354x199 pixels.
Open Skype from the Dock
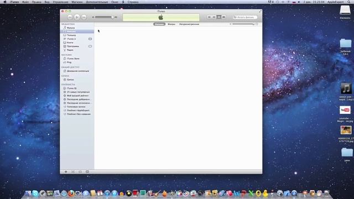point(35,193)
